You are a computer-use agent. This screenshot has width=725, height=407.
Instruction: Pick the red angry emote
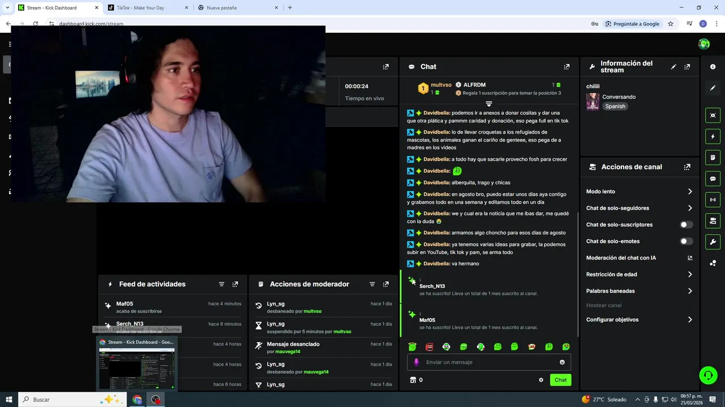429,347
